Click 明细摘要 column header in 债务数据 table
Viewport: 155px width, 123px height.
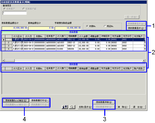[72, 36]
